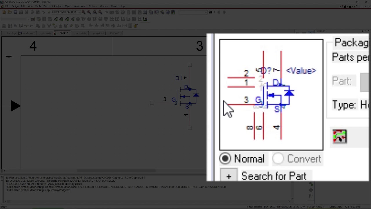
Task: Open the search text combo box dropdown
Action: [206, 12]
